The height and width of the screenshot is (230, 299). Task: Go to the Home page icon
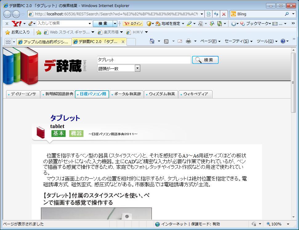click(x=152, y=41)
